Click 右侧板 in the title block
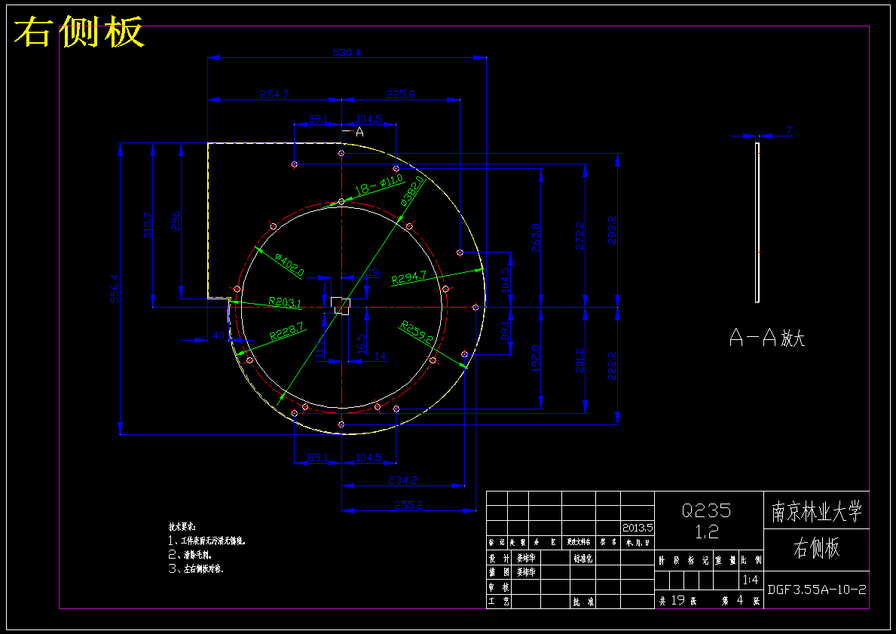 pyautogui.click(x=817, y=548)
